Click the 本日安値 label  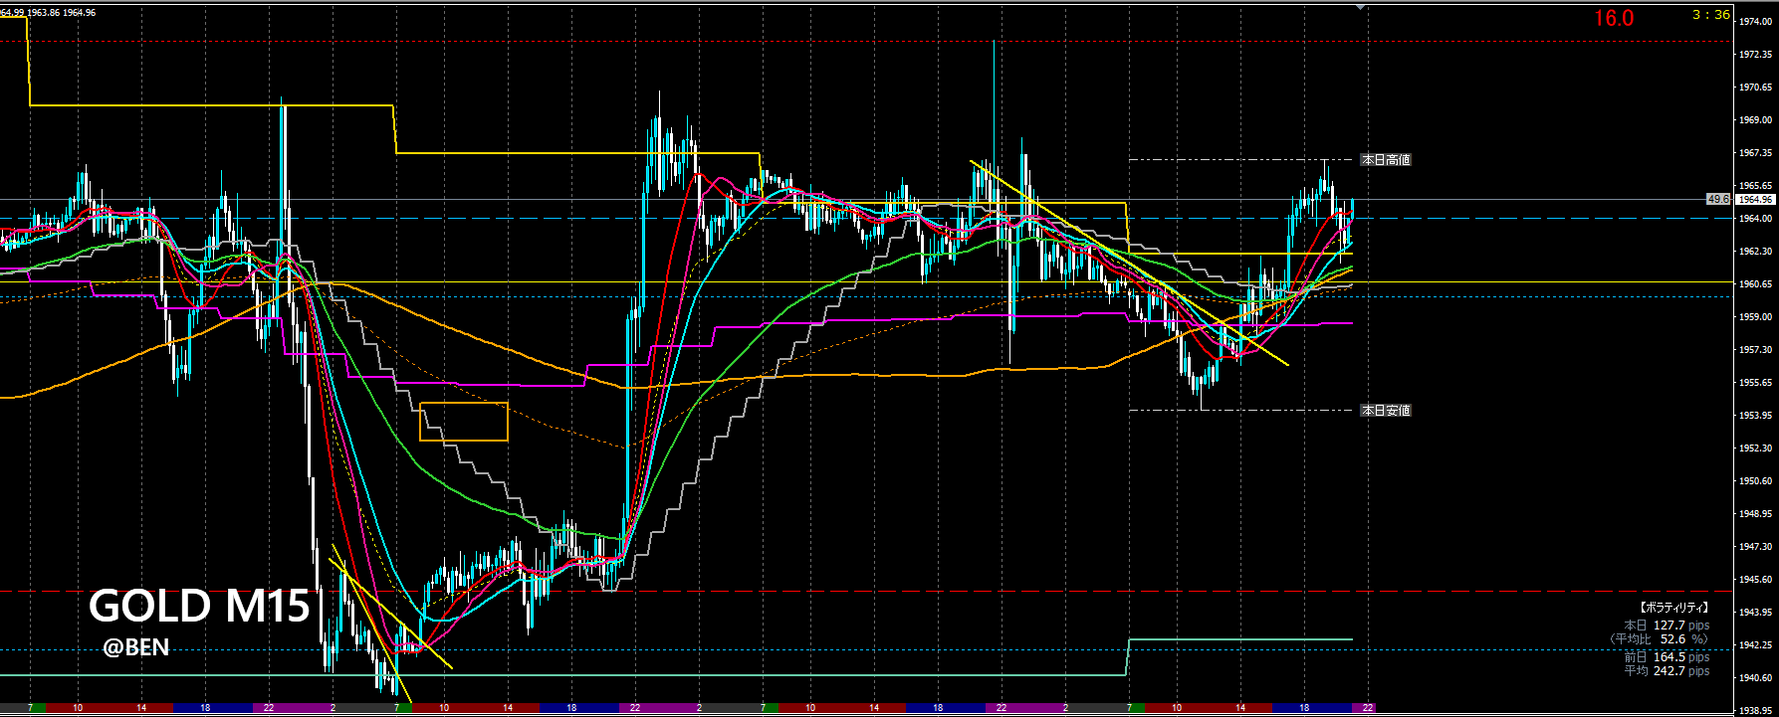point(1386,411)
